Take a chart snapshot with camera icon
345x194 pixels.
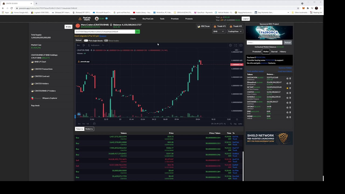pos(241,45)
